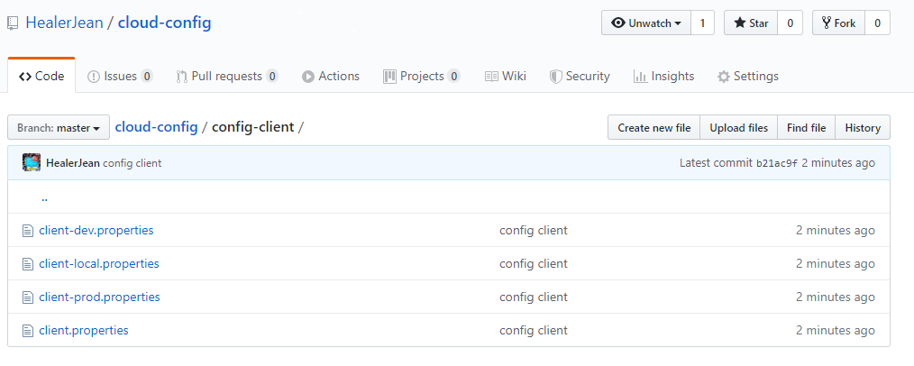
Task: Click '2 minutes ago' on client-dev.properties row
Action: click(x=836, y=230)
